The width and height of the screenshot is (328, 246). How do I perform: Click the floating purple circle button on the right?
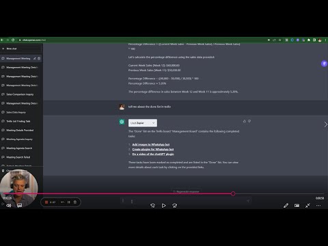point(324,64)
